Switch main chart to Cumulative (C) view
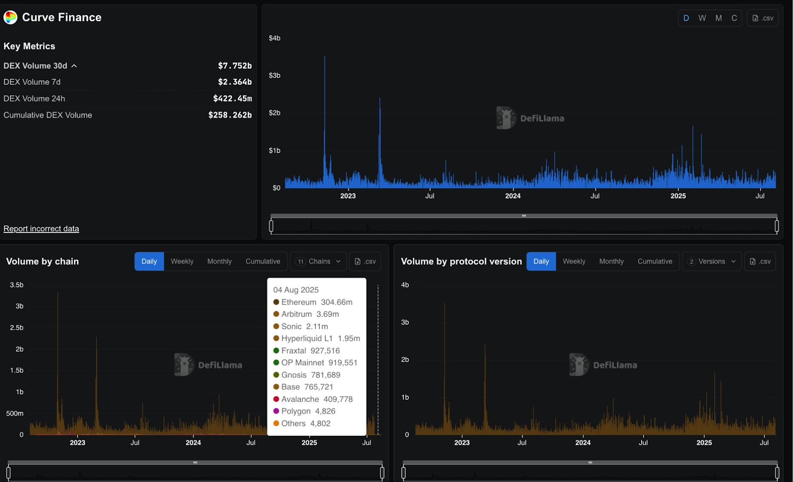The width and height of the screenshot is (794, 482). 734,18
